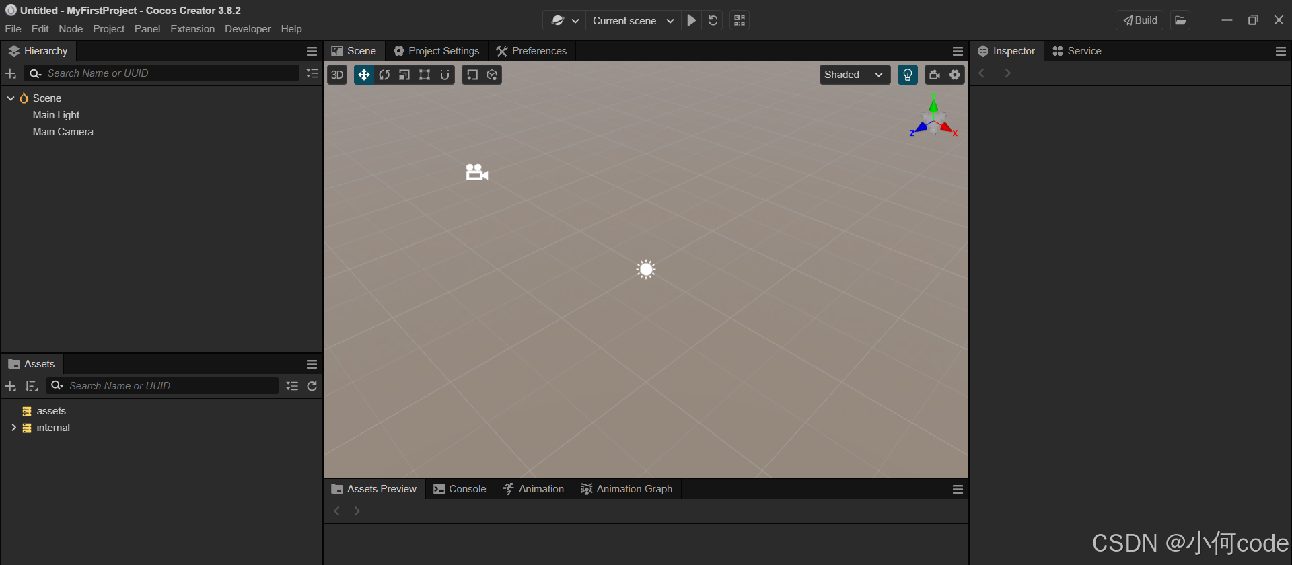Viewport: 1292px width, 565px height.
Task: Open scene camera settings icon
Action: click(935, 75)
